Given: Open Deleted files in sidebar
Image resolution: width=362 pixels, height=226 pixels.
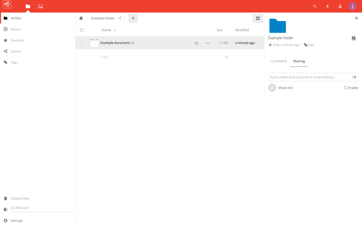Looking at the screenshot, I should (20, 198).
